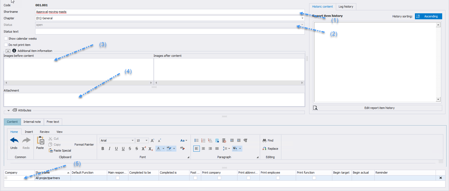Viewport: 449px width, 191px height.
Task: Open the Insert ribbon tab
Action: click(x=29, y=132)
